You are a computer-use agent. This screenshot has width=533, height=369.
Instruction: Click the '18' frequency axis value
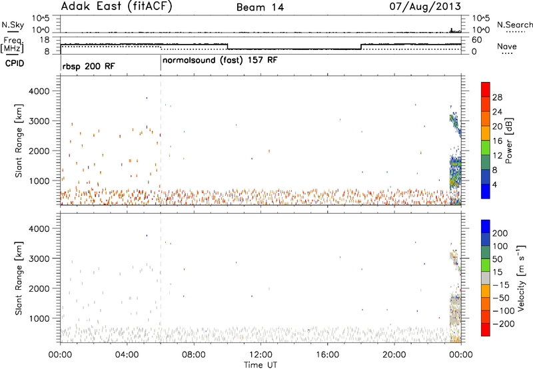45,40
